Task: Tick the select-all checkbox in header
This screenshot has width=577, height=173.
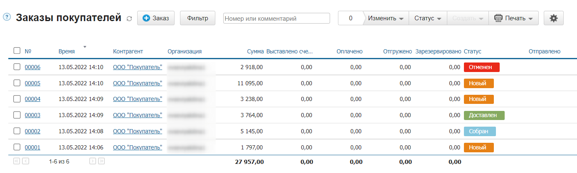Action: tap(17, 50)
